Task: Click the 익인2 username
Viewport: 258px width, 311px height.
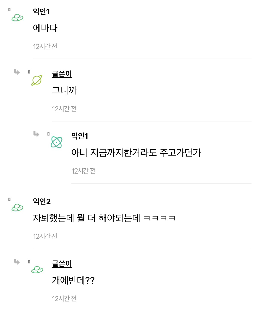Action: tap(42, 202)
